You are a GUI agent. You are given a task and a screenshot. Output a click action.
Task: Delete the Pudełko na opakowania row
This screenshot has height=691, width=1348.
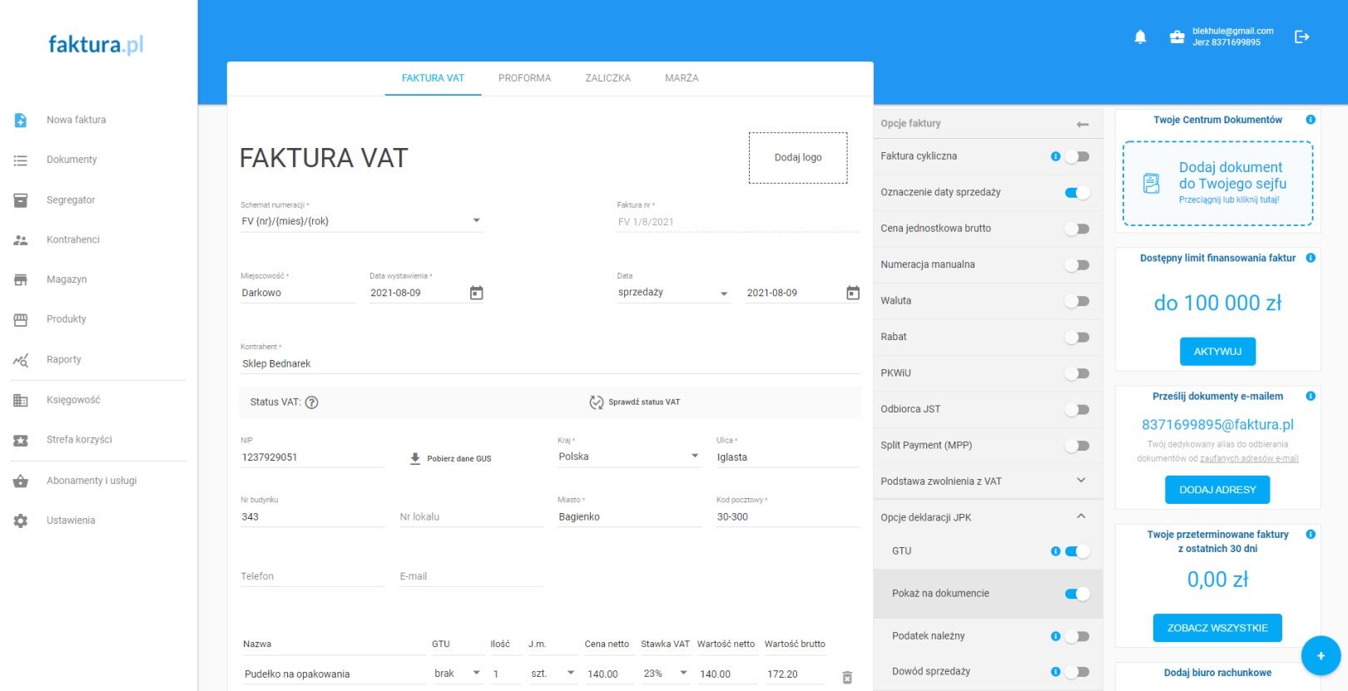click(x=847, y=678)
